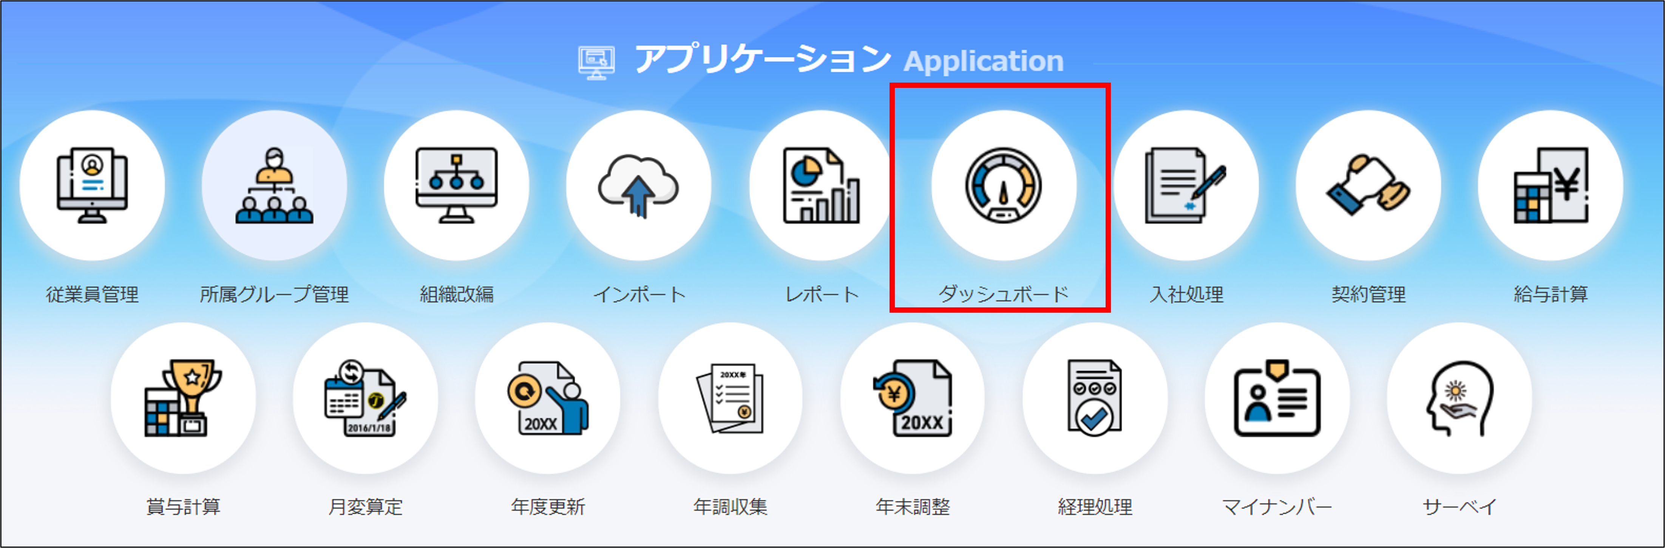Open the 入社処理 document signing icon

coord(1185,186)
